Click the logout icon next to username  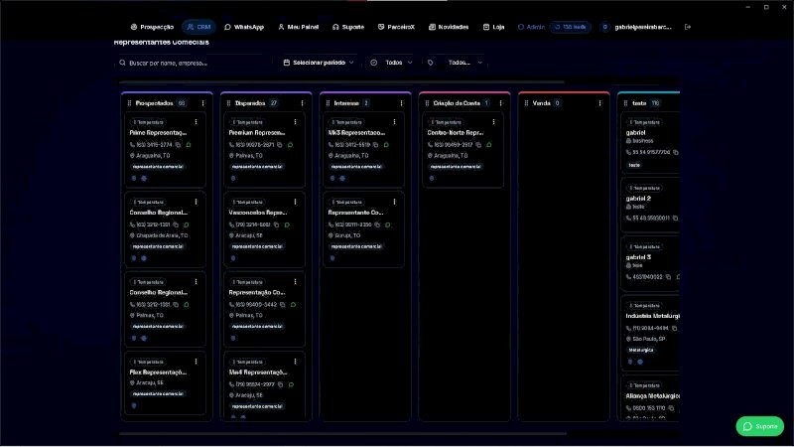point(688,27)
